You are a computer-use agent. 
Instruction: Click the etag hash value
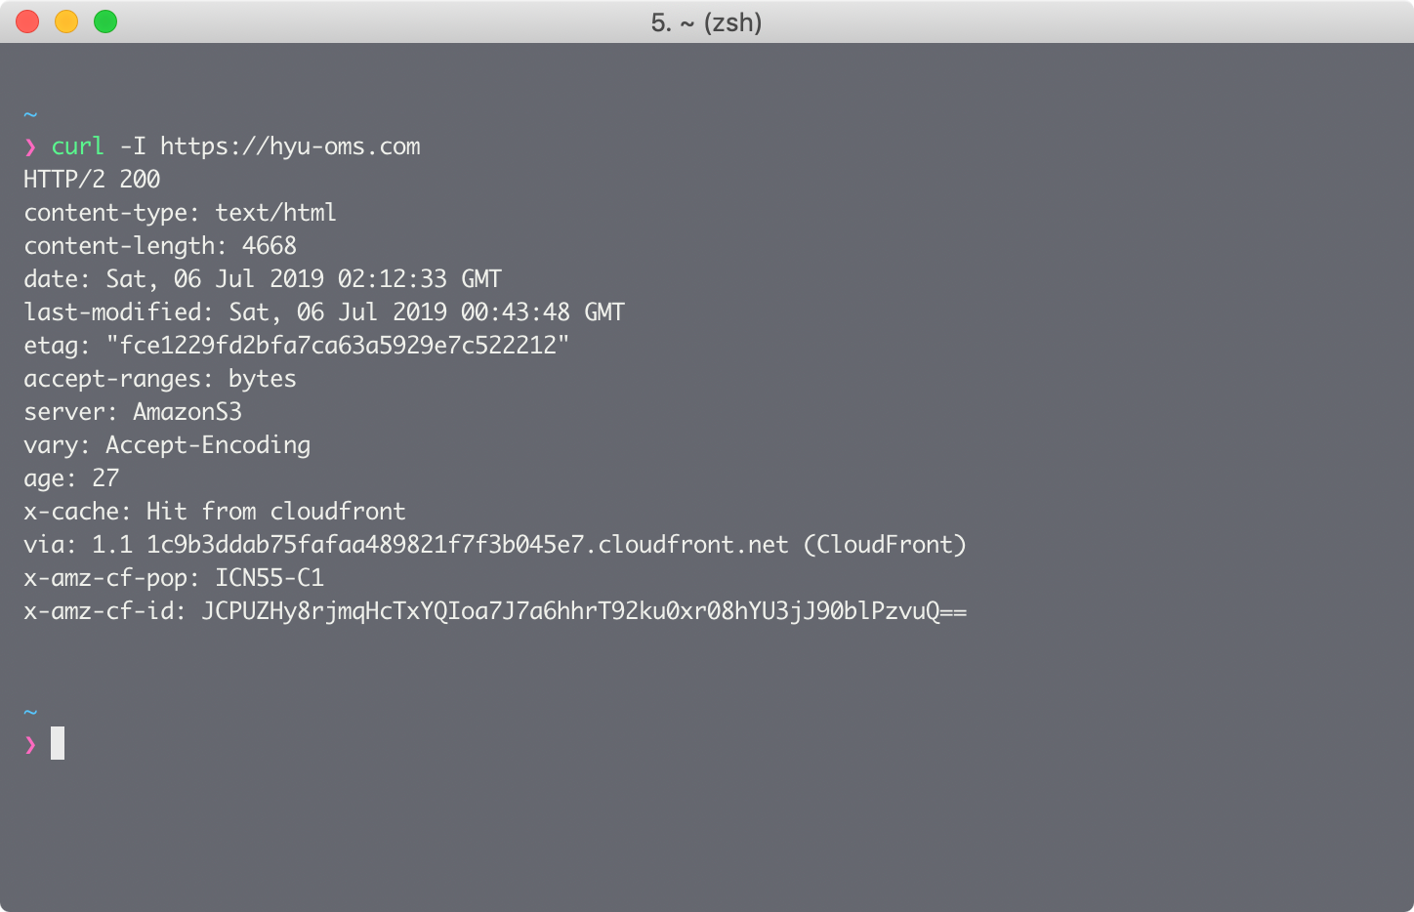pyautogui.click(x=337, y=346)
